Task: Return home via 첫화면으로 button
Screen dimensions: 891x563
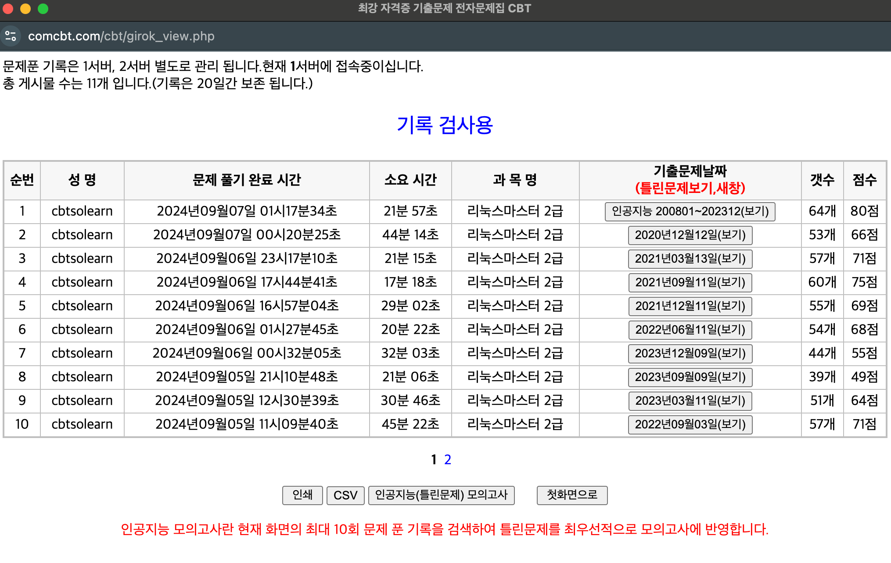Action: tap(571, 495)
